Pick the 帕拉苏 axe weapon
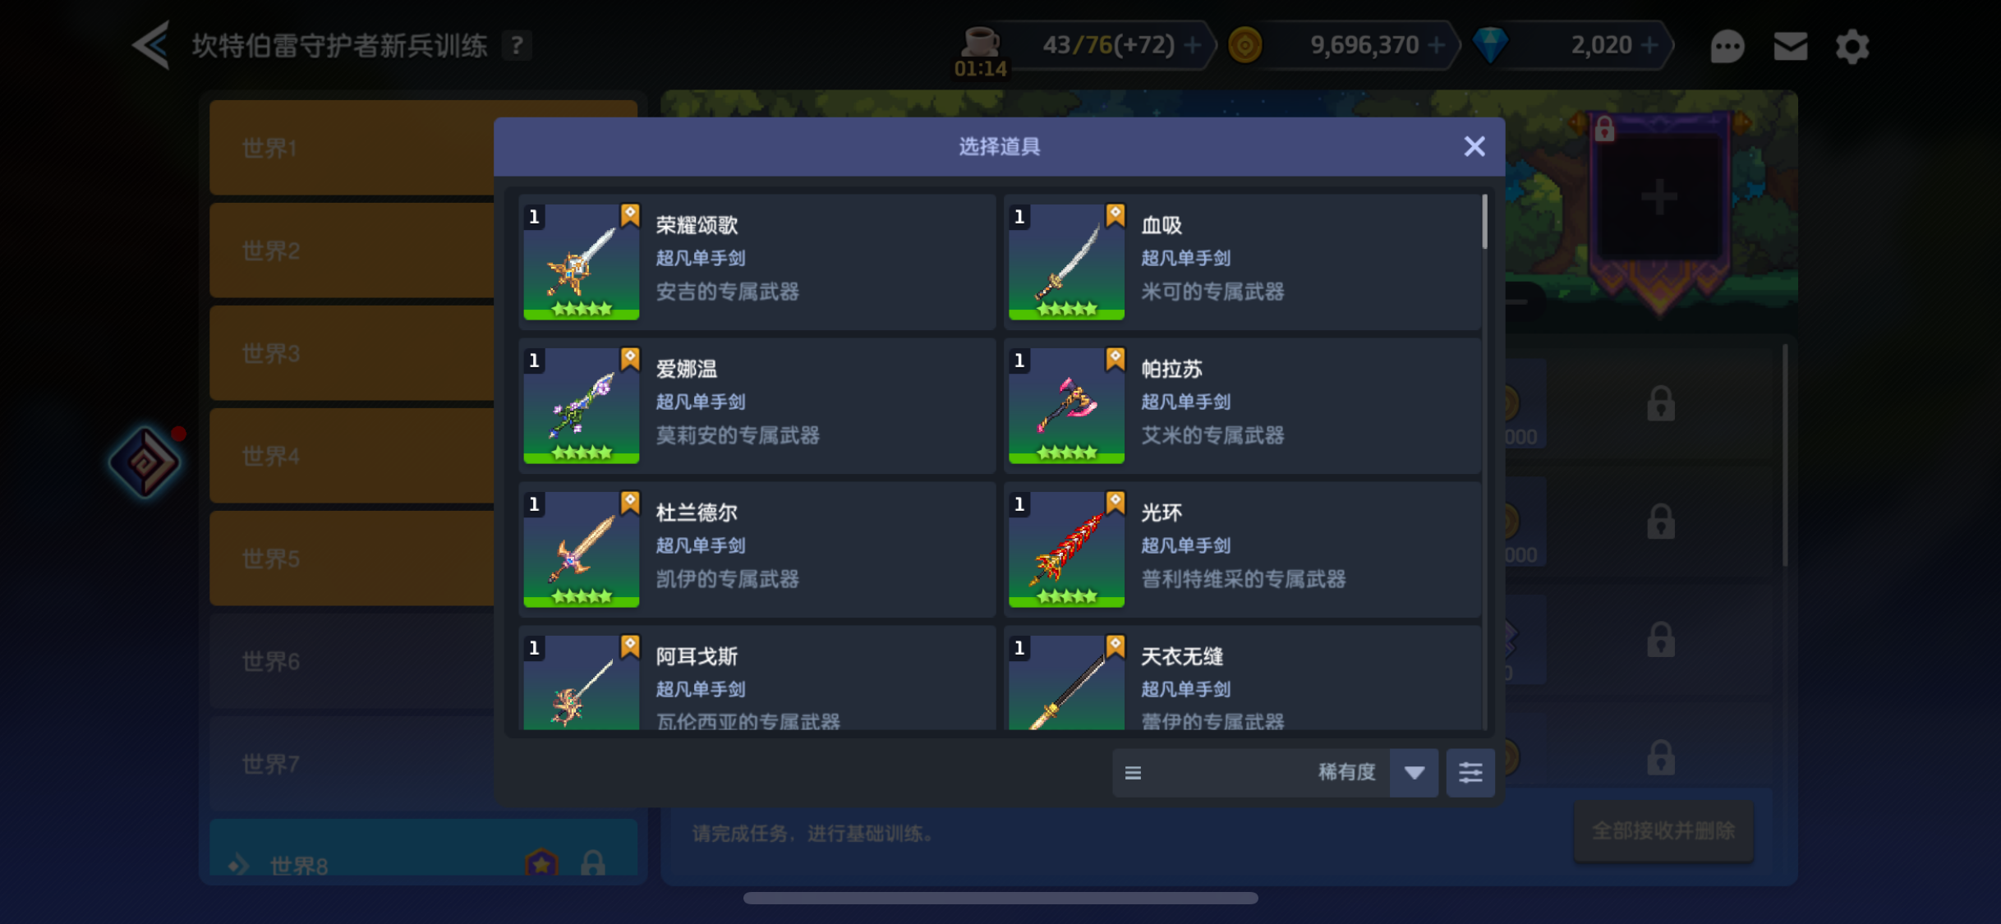Screen dimensions: 2001x924 (1242, 406)
